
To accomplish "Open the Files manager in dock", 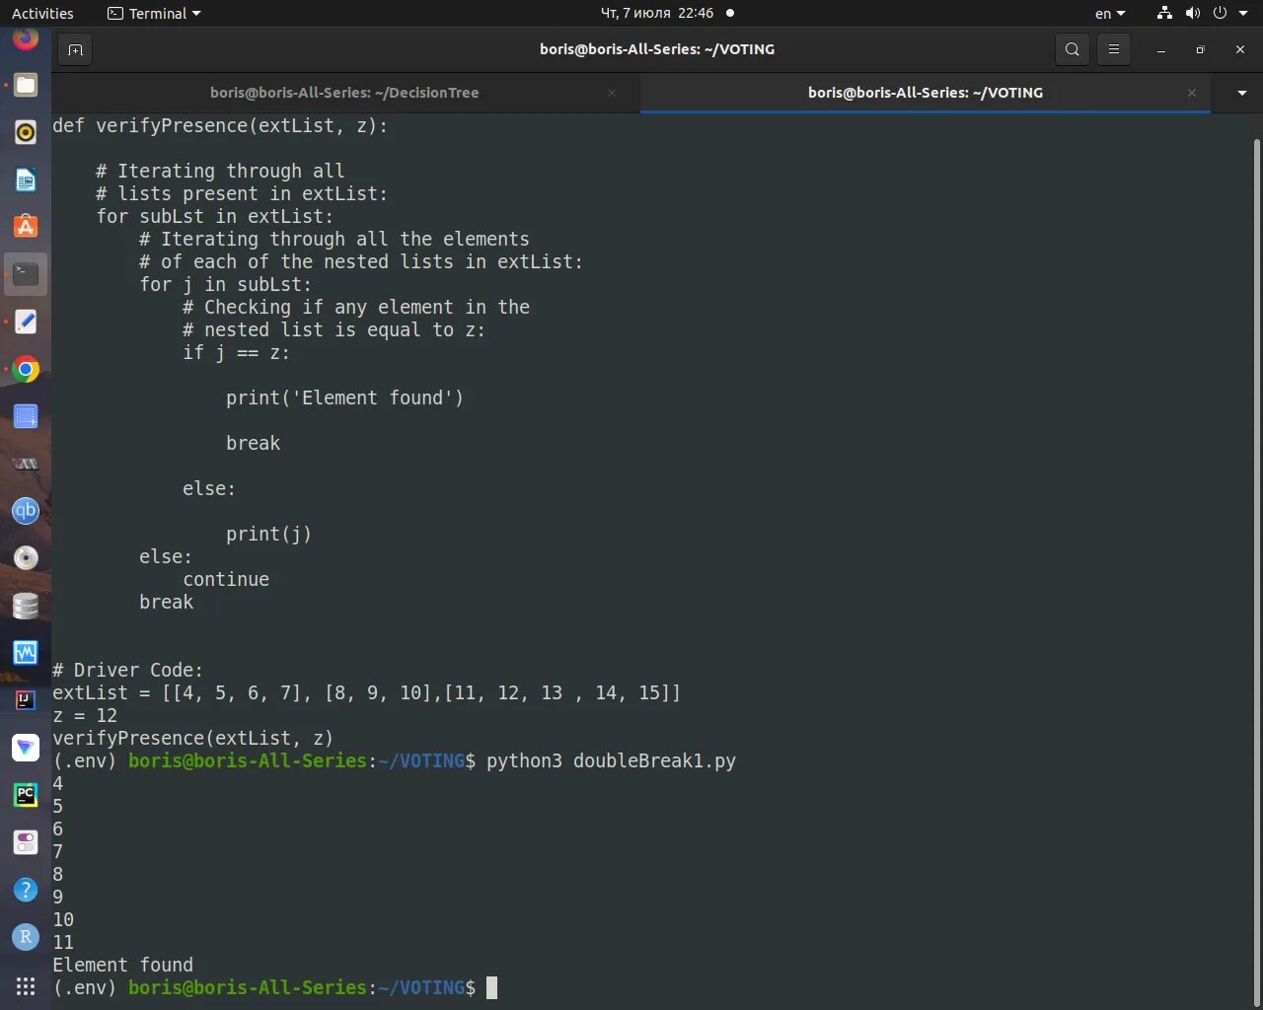I will 26,85.
